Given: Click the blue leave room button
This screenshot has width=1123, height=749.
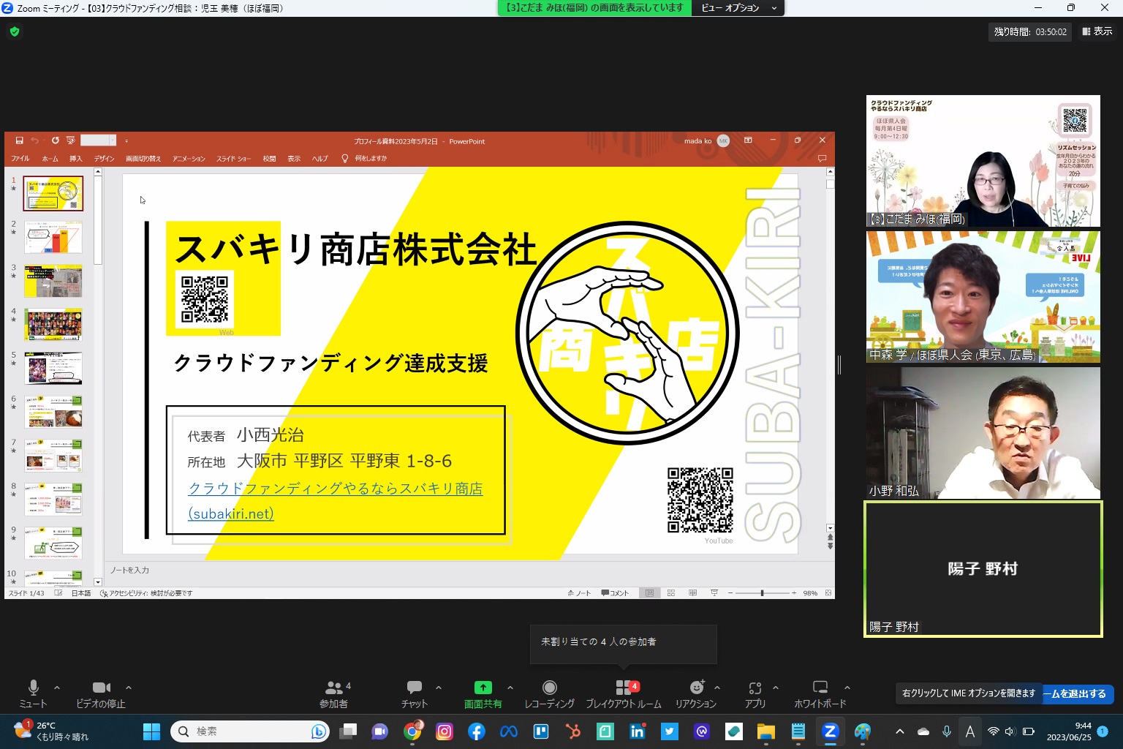Looking at the screenshot, I should pyautogui.click(x=1078, y=693).
